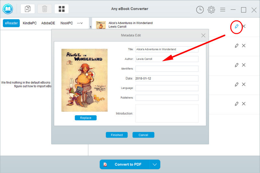Viewport: 260px width, 173px height.
Task: Open the hamburger menu icon
Action: [x=223, y=10]
